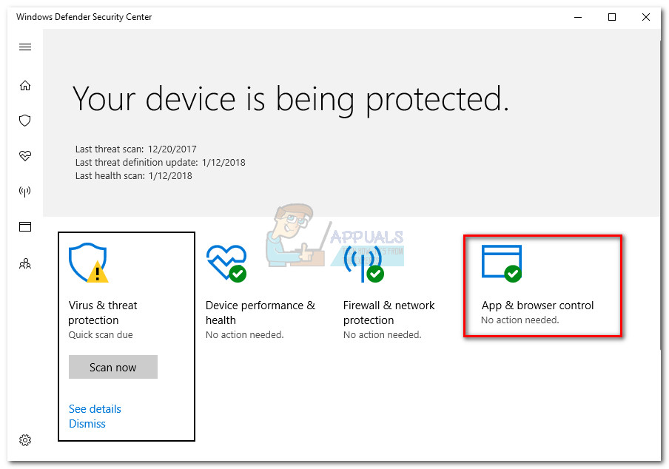Open Device performance & health label
The image size is (669, 469).
260,313
